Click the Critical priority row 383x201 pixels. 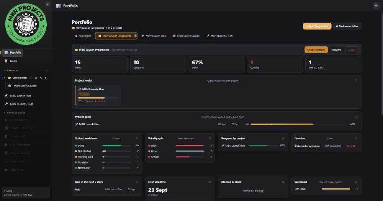[180, 157]
